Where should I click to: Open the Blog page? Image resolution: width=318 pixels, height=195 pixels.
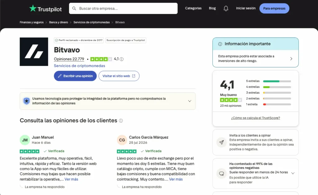point(212,8)
